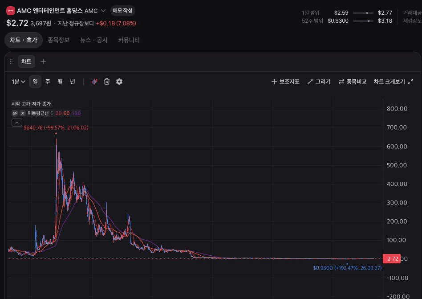Viewport: 422px width, 299px height.
Task: Expand the AMC stock name dropdown chevron
Action: click(103, 11)
